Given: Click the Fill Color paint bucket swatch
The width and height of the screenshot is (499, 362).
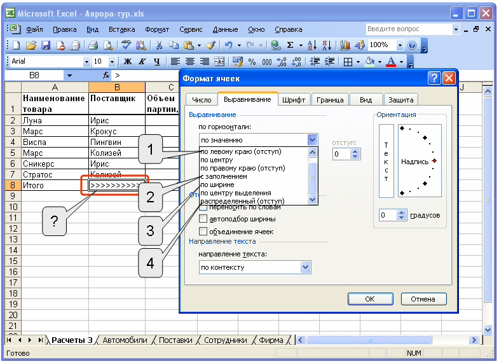Looking at the screenshot, I should point(369,62).
